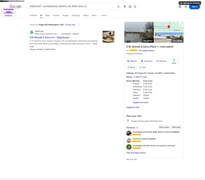Click the green O reviewer avatar

coord(129,147)
